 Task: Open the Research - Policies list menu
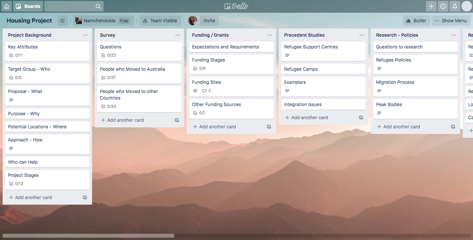454,35
